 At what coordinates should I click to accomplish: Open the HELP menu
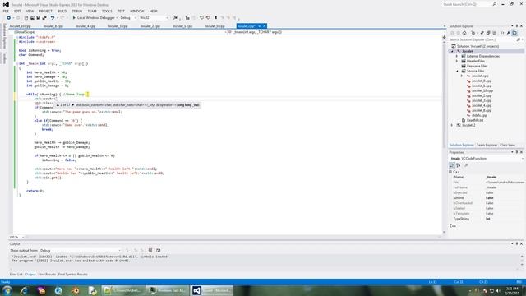(154, 11)
